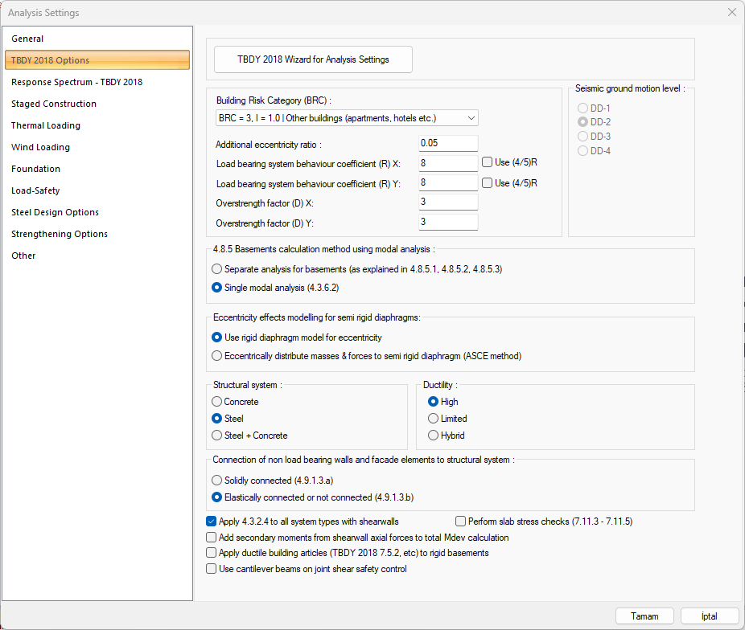Go to Steel Design Options section
Image resolution: width=745 pixels, height=630 pixels.
pos(56,212)
